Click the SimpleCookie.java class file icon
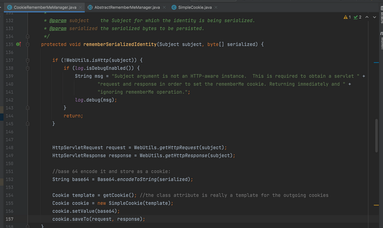383x228 pixels. pyautogui.click(x=174, y=7)
